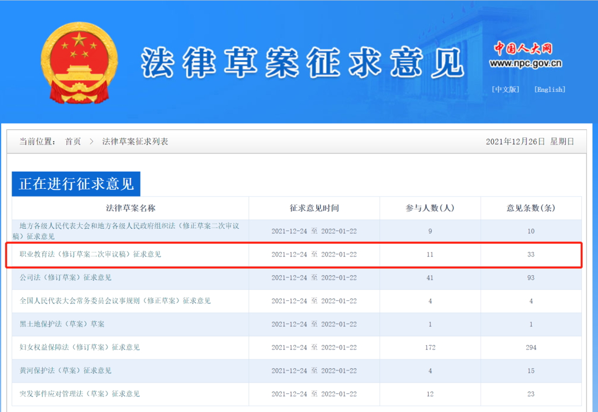
Task: Click the 正在进行征求意见 section header
Action: tap(77, 183)
